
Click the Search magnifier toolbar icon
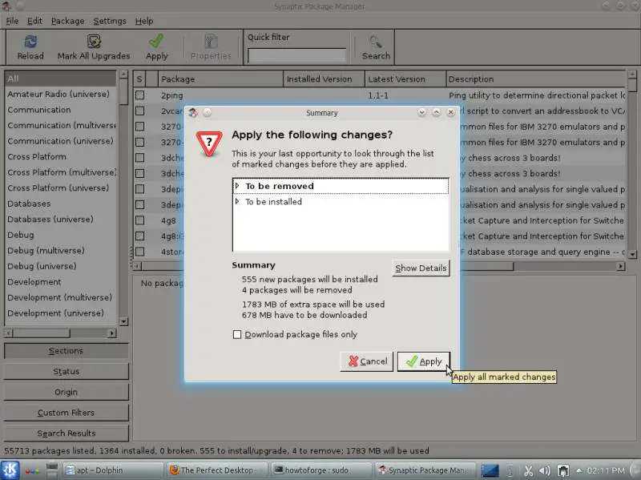click(375, 42)
